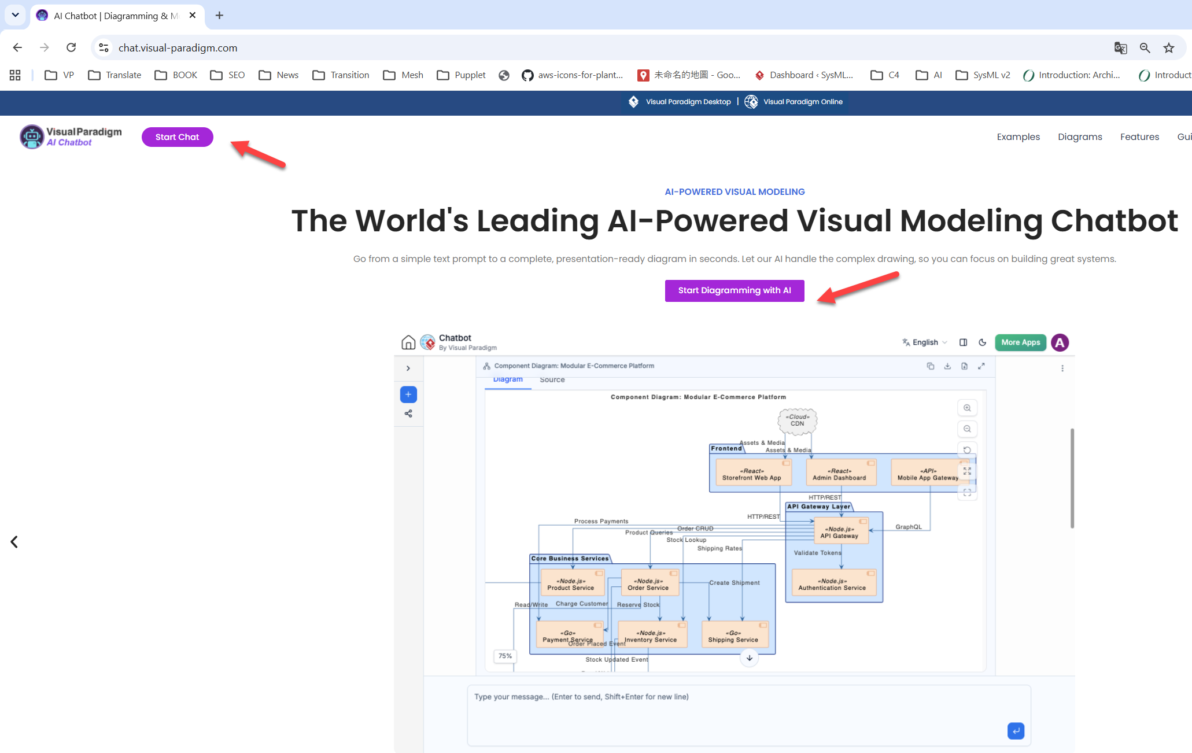Reload the current page
The height and width of the screenshot is (753, 1192).
click(x=71, y=47)
